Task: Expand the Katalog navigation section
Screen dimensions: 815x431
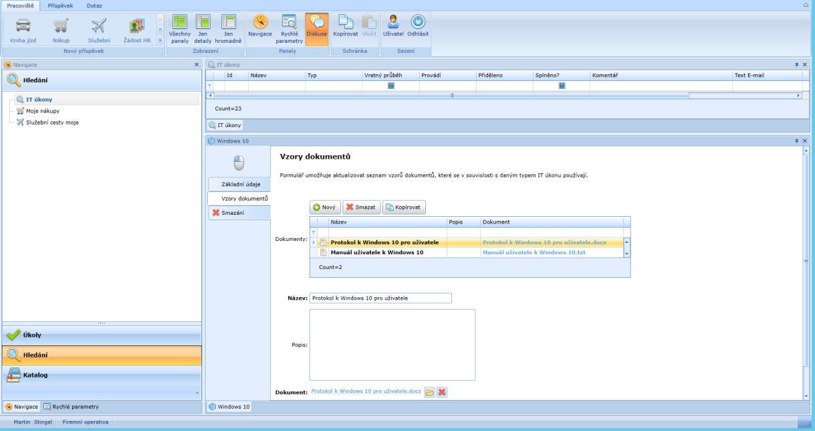Action: coord(102,375)
